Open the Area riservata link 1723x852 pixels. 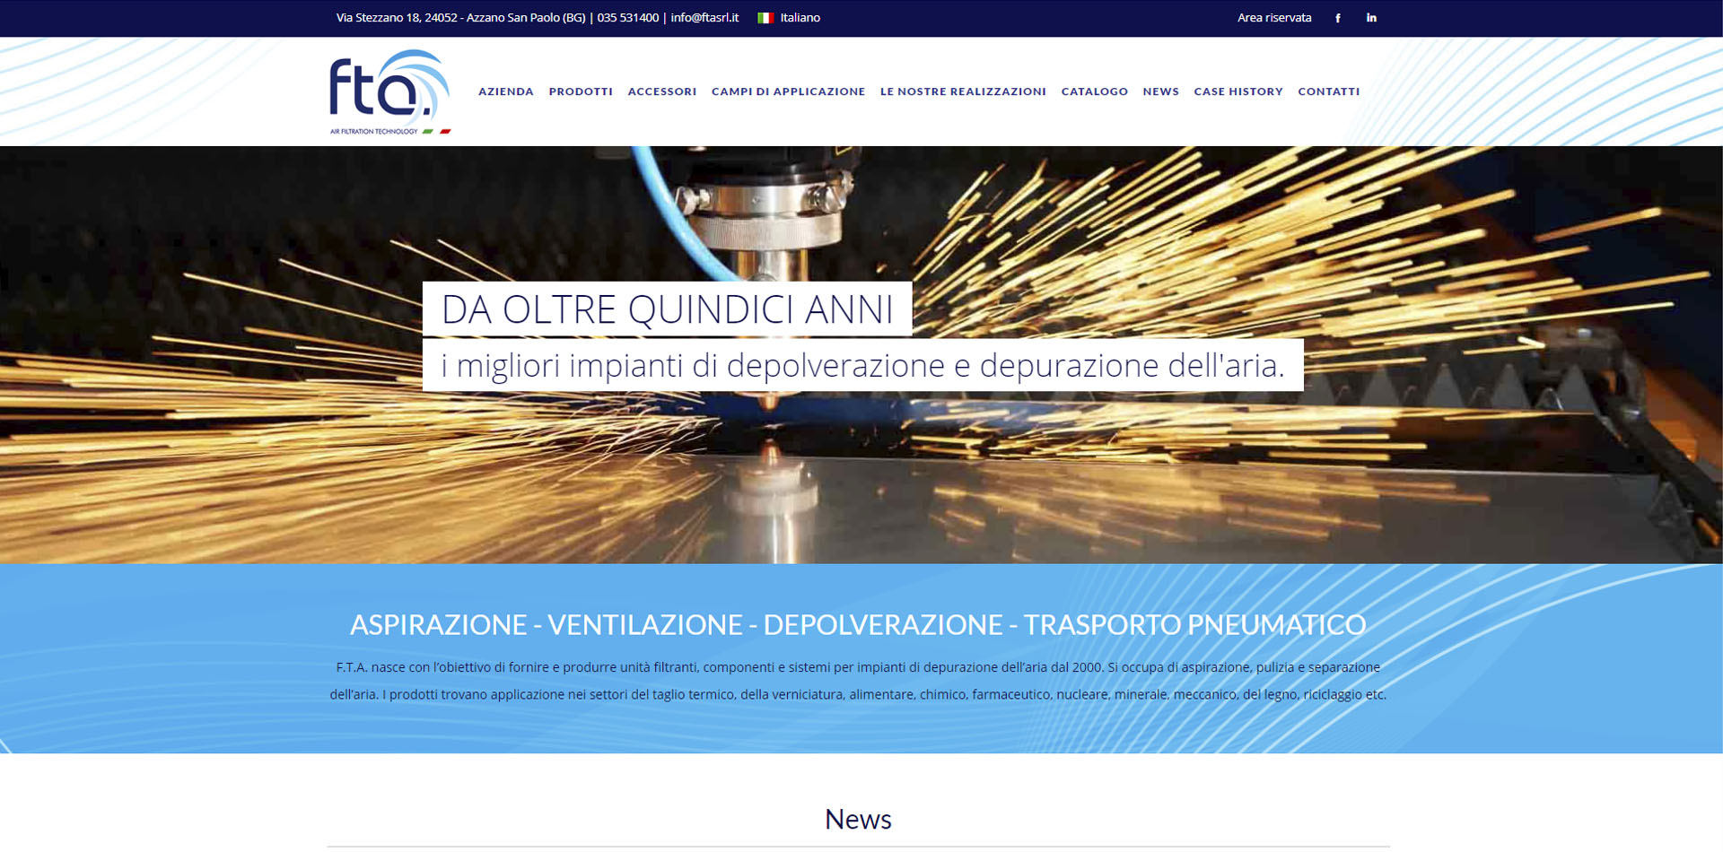[x=1274, y=18]
